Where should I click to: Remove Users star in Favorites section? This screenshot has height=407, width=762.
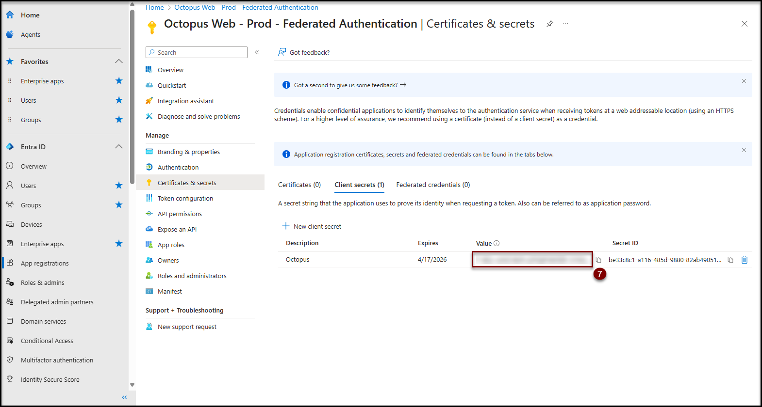[x=119, y=100]
